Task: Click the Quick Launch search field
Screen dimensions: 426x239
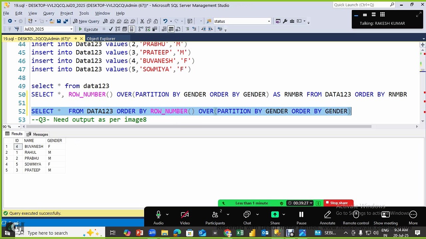Action: [364, 5]
